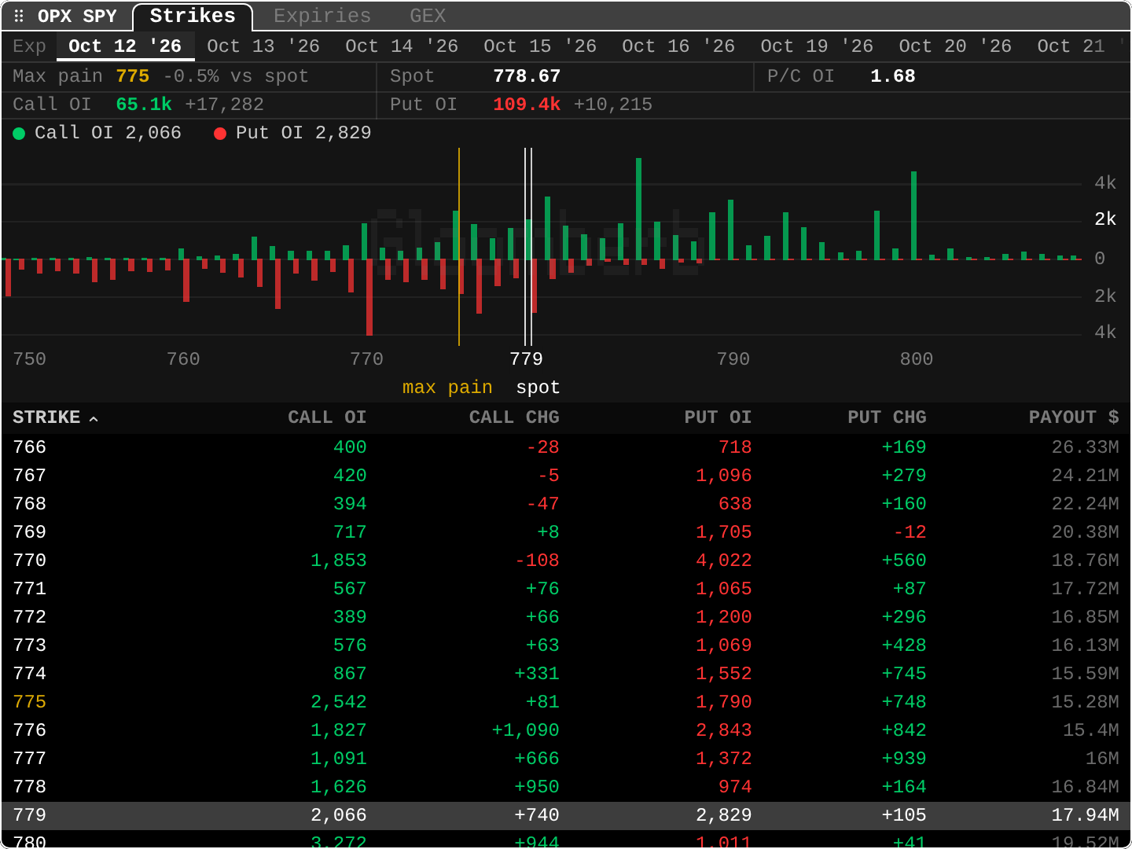Sort by the PUT OI column header
Viewport: 1132px width, 849px height.
[x=718, y=417]
